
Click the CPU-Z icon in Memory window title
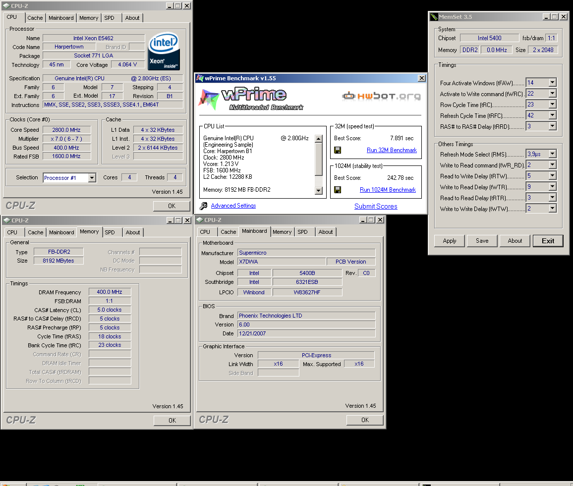[6, 220]
